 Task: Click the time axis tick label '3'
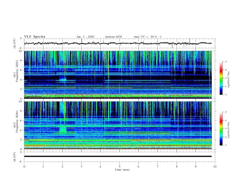coord(81,167)
